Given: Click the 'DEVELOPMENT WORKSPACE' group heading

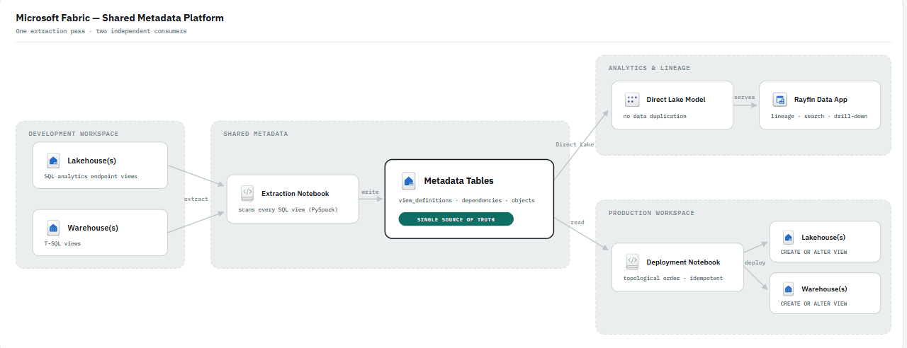Looking at the screenshot, I should (x=74, y=134).
